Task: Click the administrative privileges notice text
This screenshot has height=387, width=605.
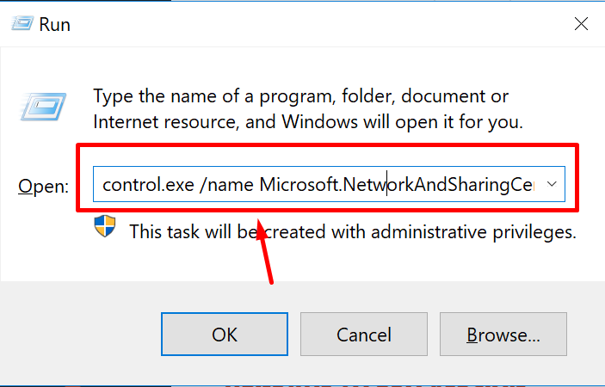Action: point(353,231)
